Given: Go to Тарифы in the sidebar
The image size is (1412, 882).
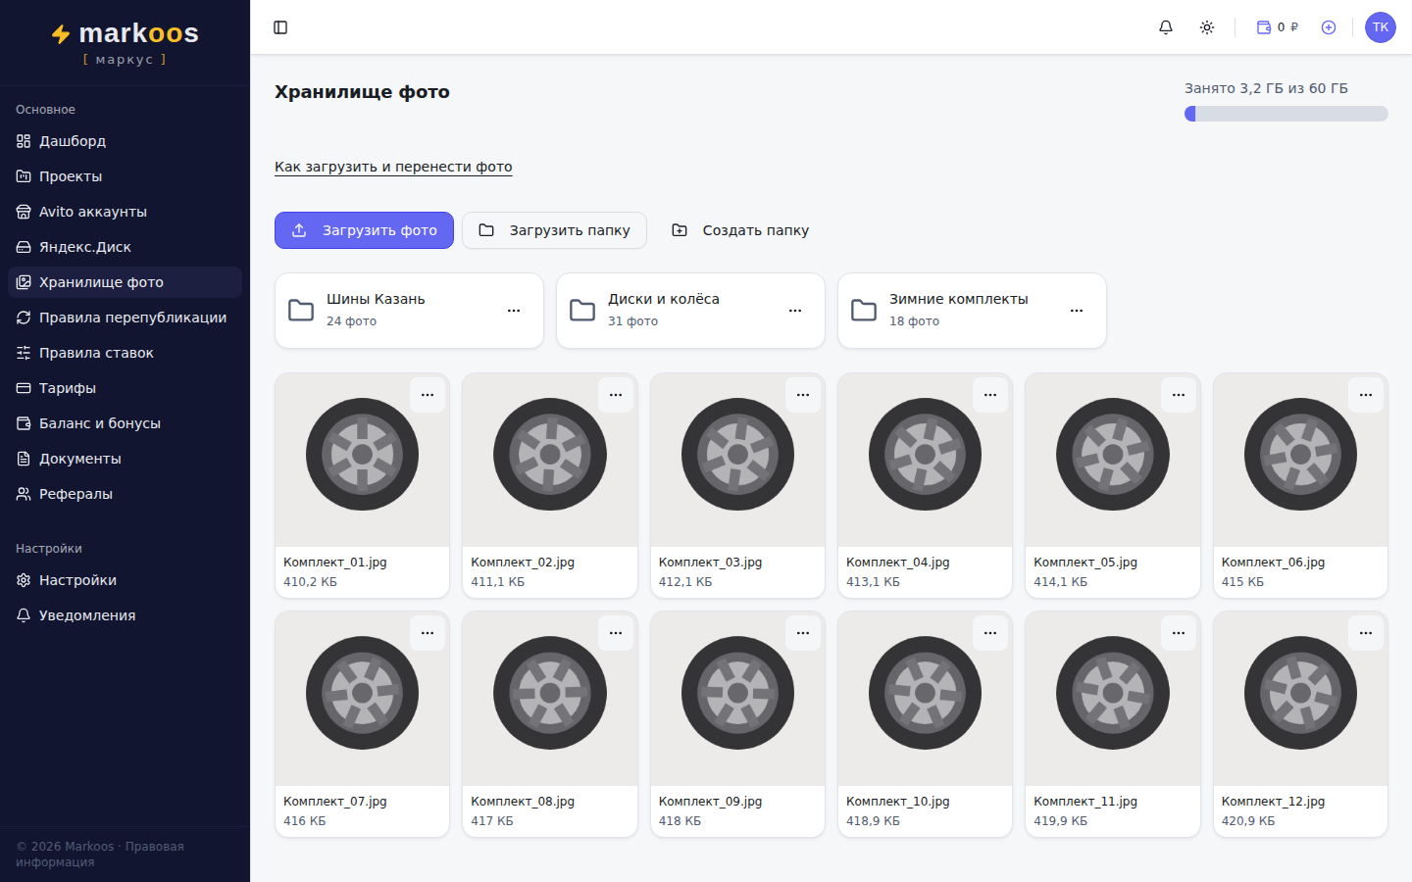Looking at the screenshot, I should tap(125, 388).
